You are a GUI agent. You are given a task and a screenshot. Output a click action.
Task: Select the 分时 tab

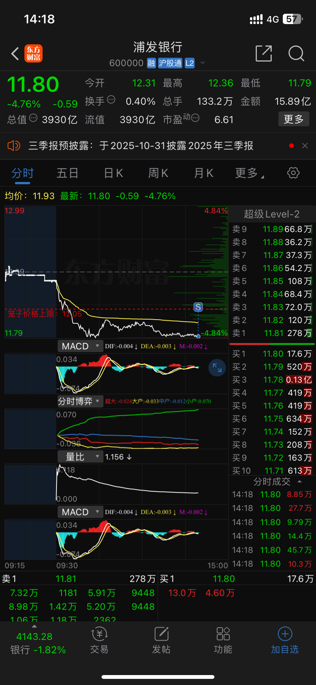click(23, 173)
